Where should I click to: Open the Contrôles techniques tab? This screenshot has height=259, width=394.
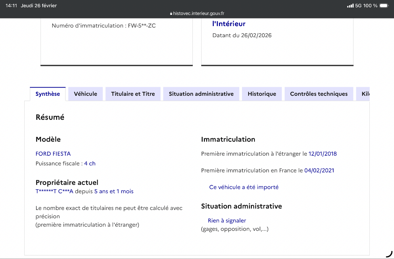(318, 94)
